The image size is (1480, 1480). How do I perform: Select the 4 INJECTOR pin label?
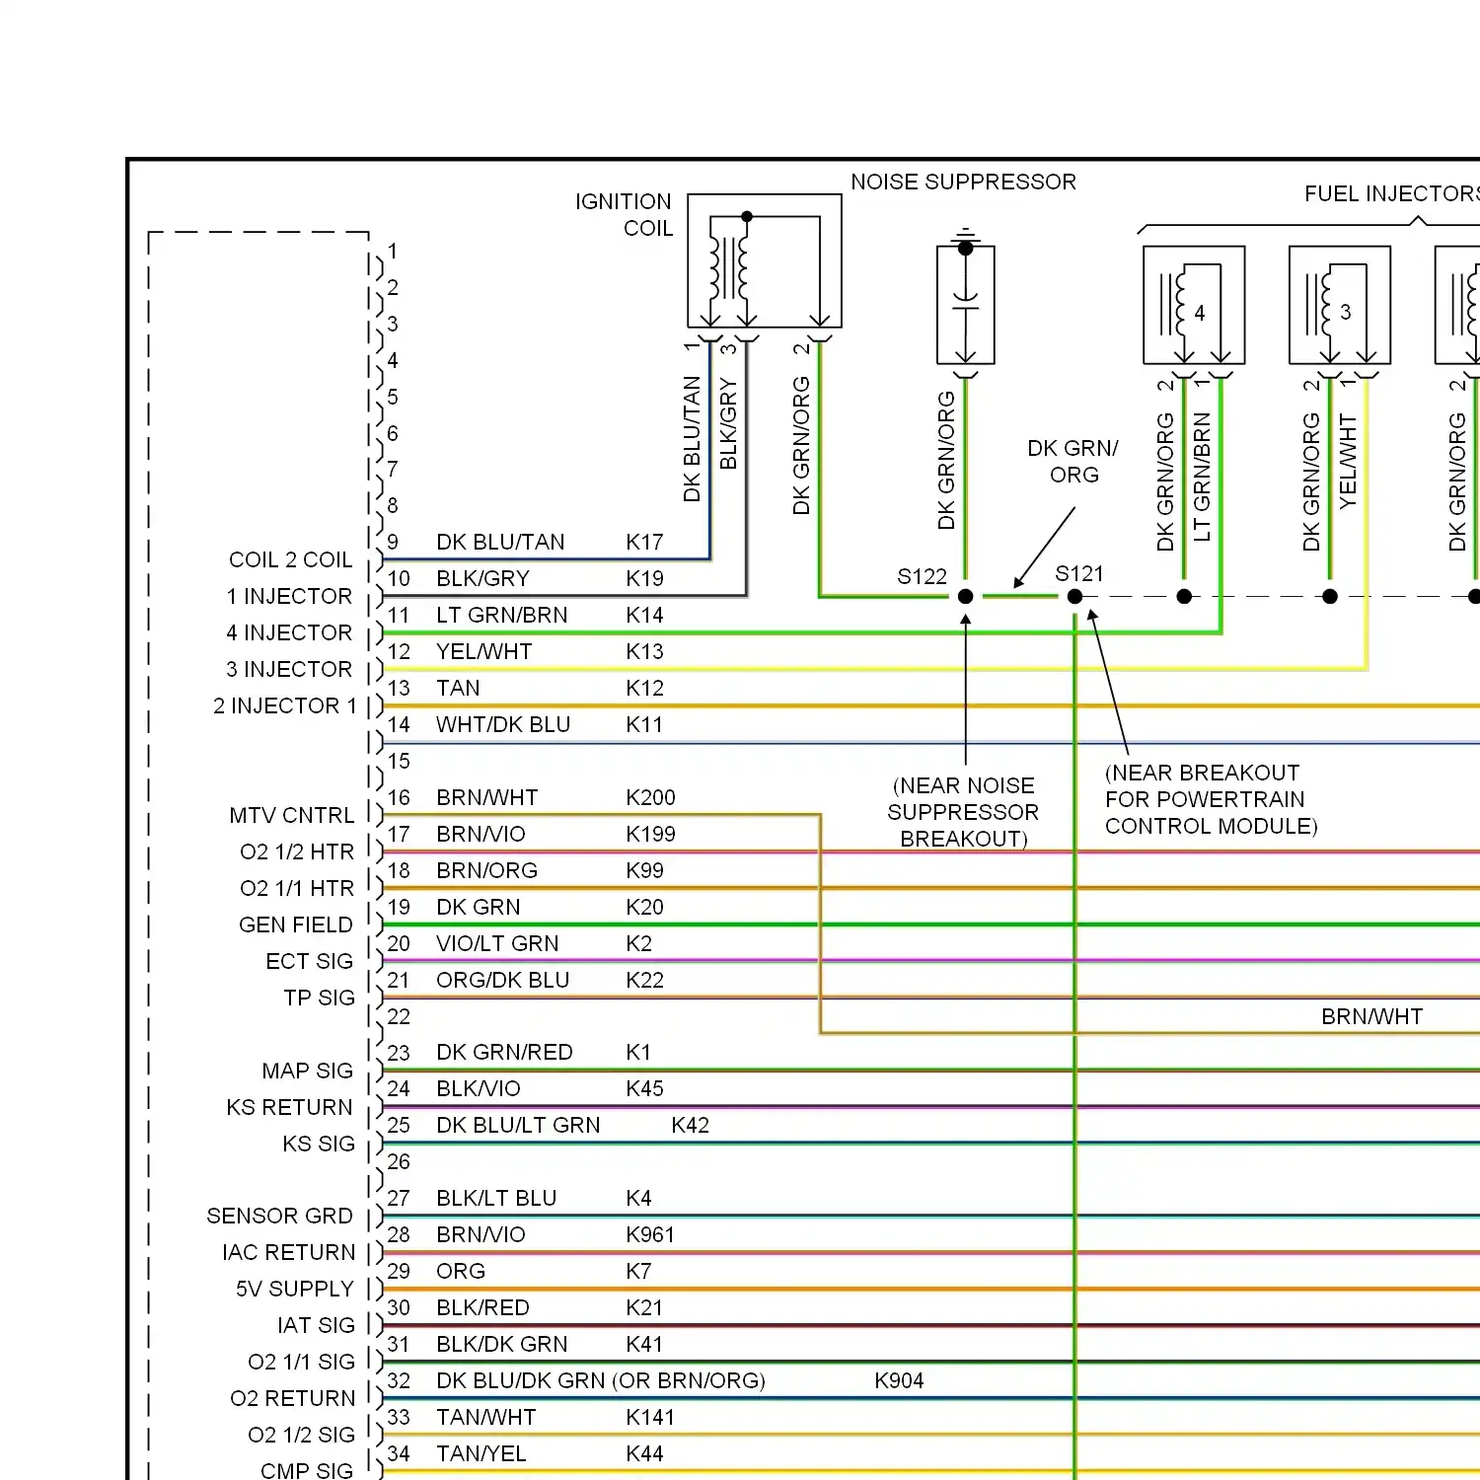(x=289, y=632)
